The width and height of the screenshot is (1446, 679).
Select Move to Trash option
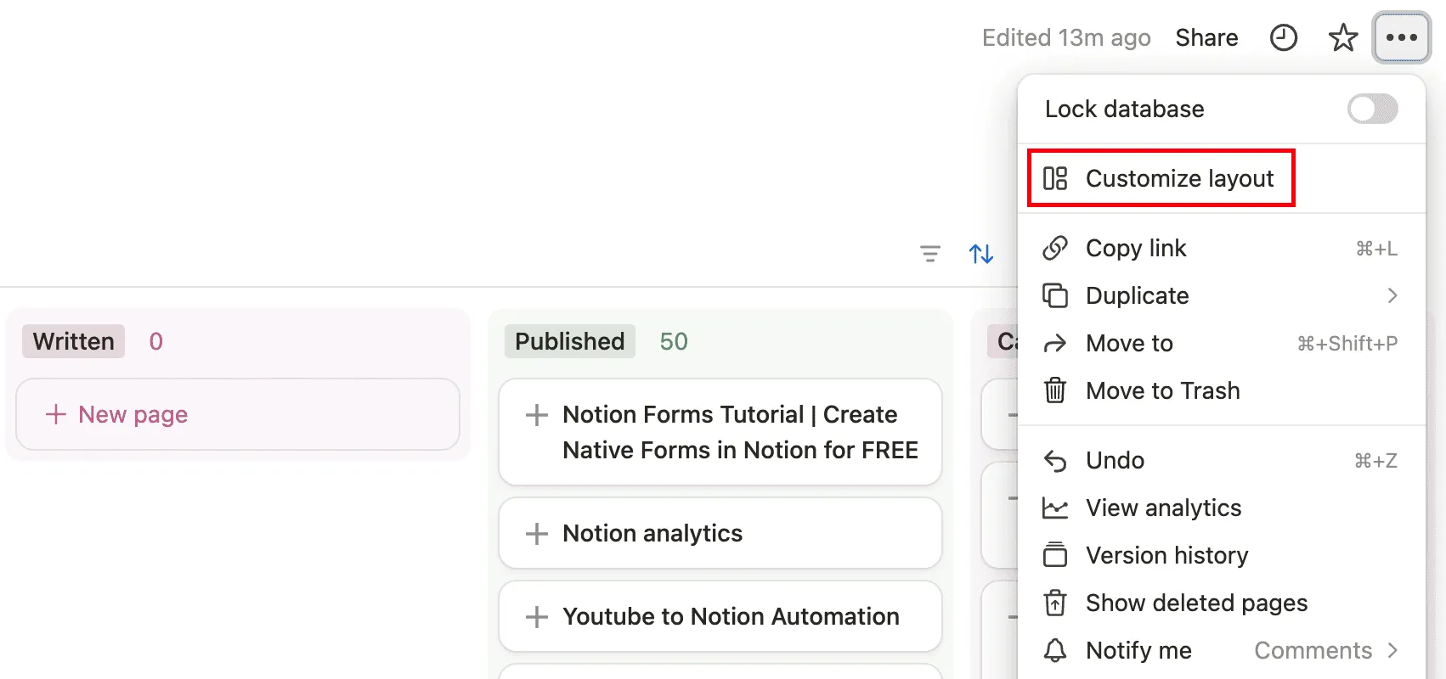click(1162, 390)
